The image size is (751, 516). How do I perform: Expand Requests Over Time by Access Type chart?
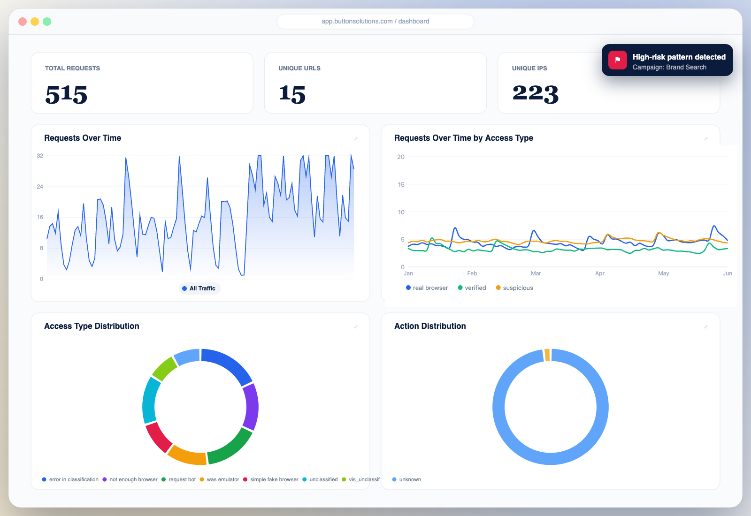click(706, 139)
